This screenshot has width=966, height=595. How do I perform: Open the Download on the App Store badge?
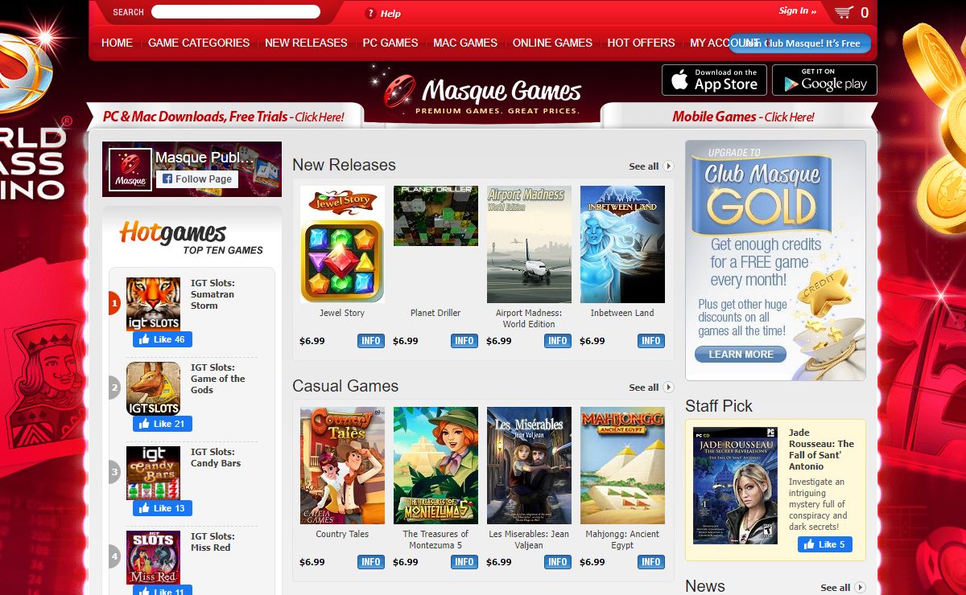click(713, 80)
